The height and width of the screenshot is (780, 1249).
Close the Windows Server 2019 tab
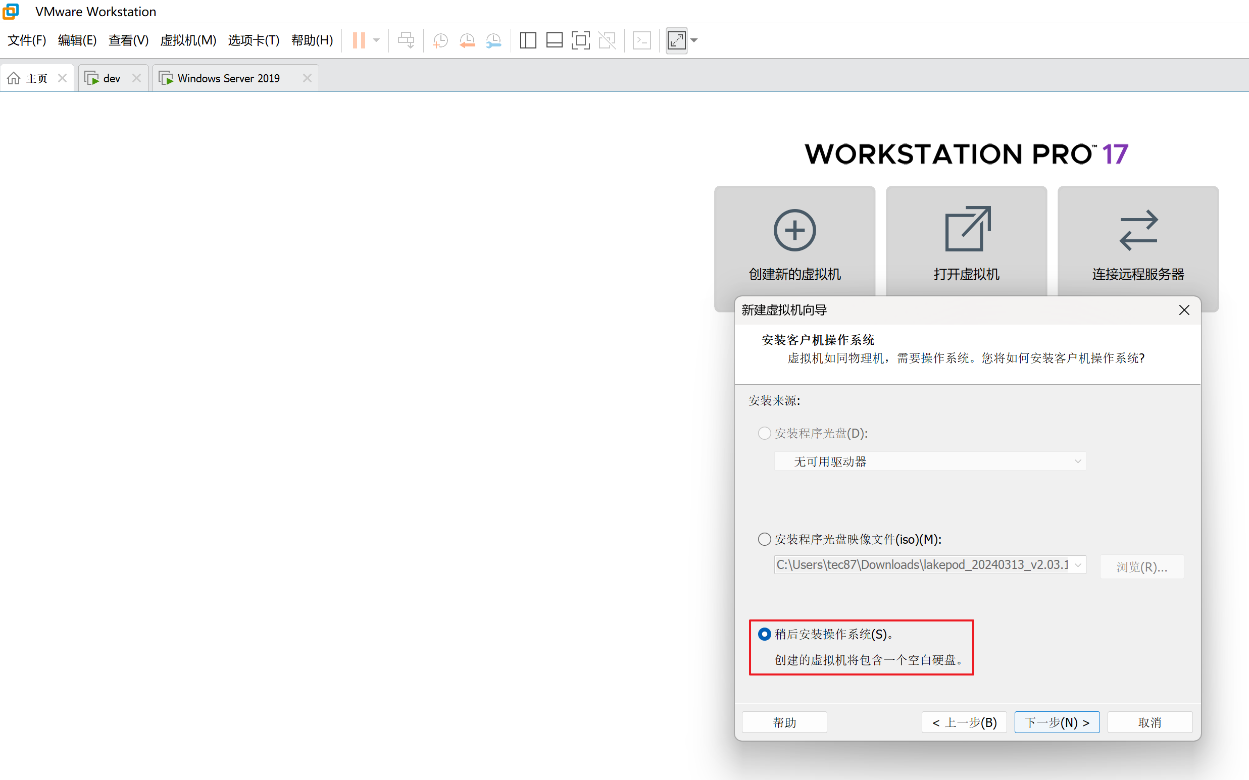pos(307,78)
